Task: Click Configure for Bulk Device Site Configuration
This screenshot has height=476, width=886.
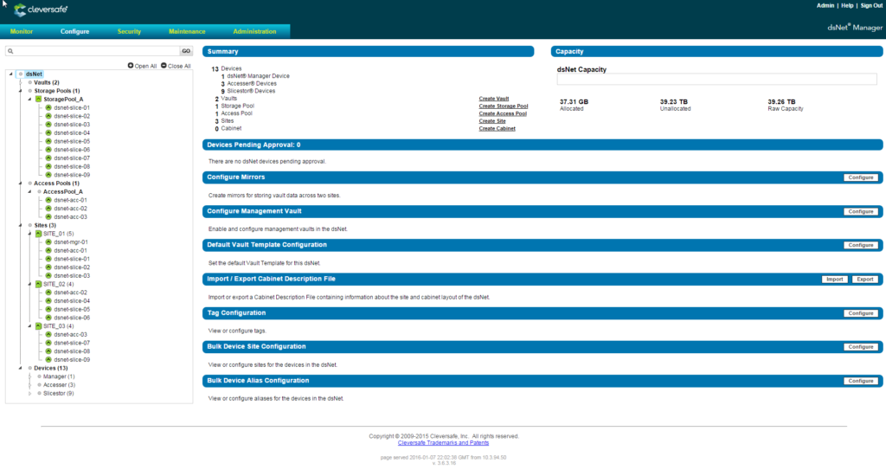Action: tap(861, 347)
